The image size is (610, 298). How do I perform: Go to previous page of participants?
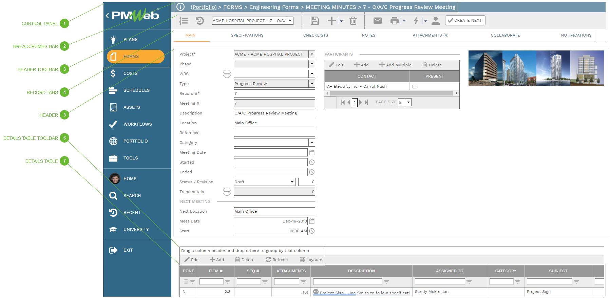click(x=349, y=102)
